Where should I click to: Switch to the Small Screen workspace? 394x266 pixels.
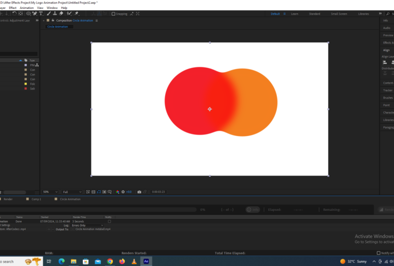[339, 14]
